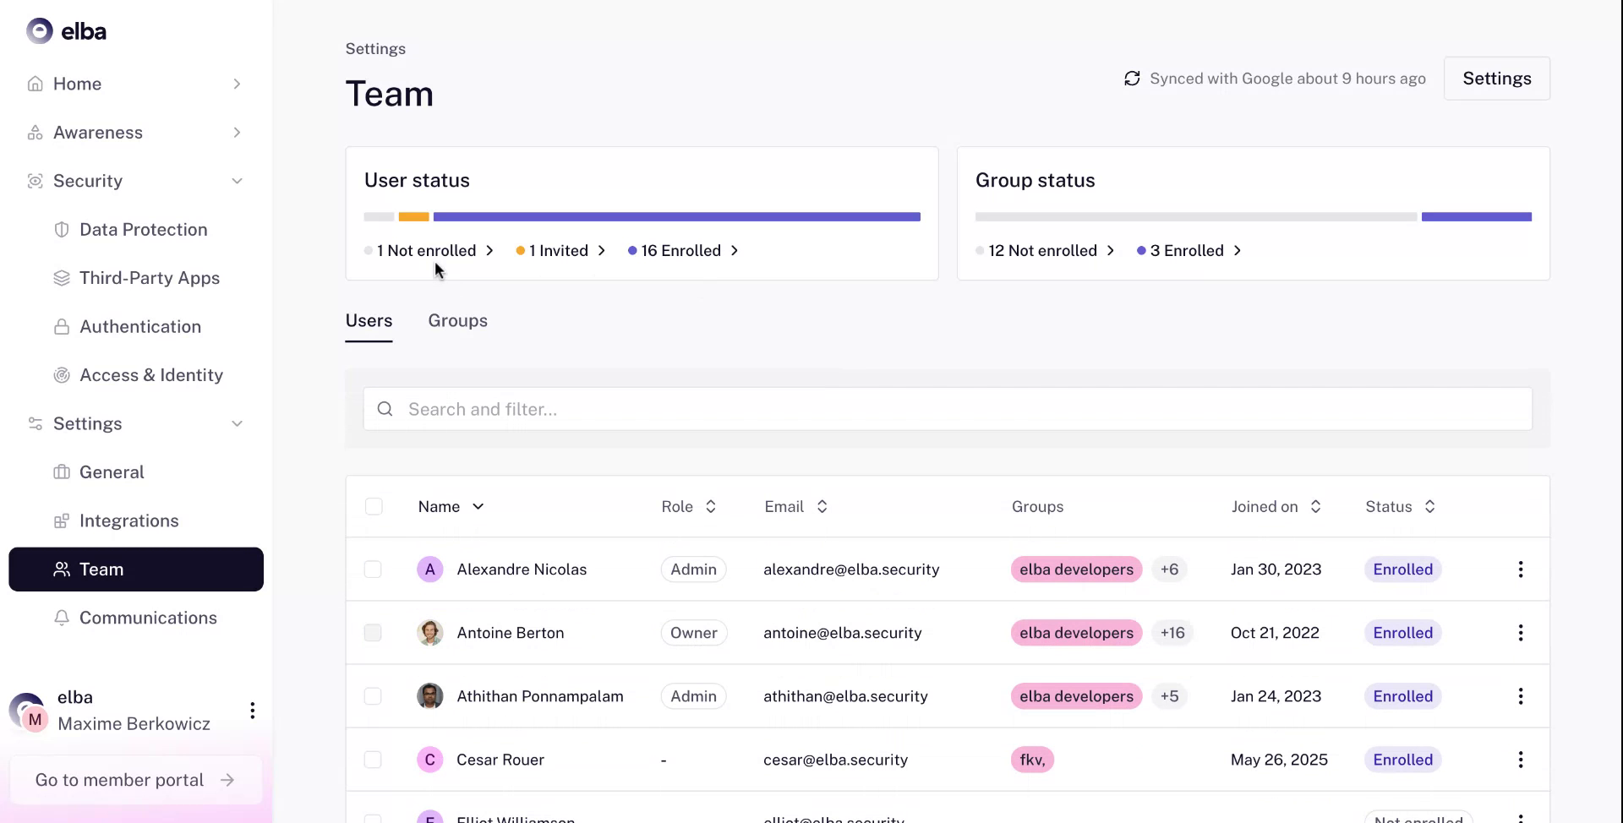
Task: Click the elba account avatar in sidebar footer
Action: [x=28, y=711]
